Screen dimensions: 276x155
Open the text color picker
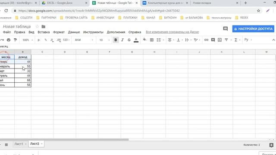[x=136, y=40]
